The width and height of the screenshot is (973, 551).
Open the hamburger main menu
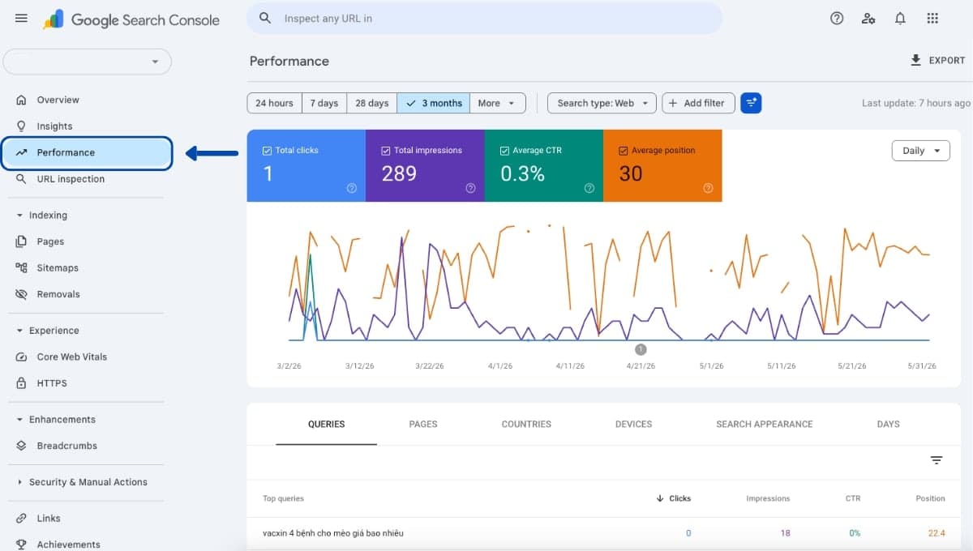tap(21, 19)
